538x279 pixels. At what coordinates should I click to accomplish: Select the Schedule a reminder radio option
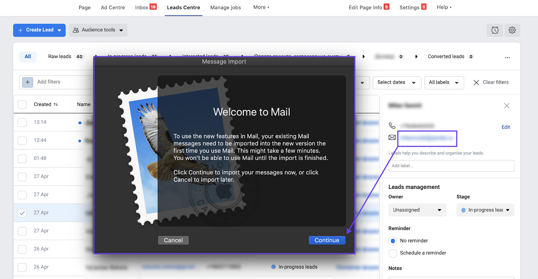[393, 253]
